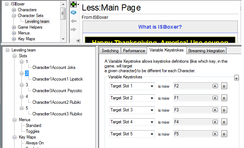This screenshot has width=244, height=148.
Task: Click the top tree scrollbar down arrow
Action: [x=63, y=39]
